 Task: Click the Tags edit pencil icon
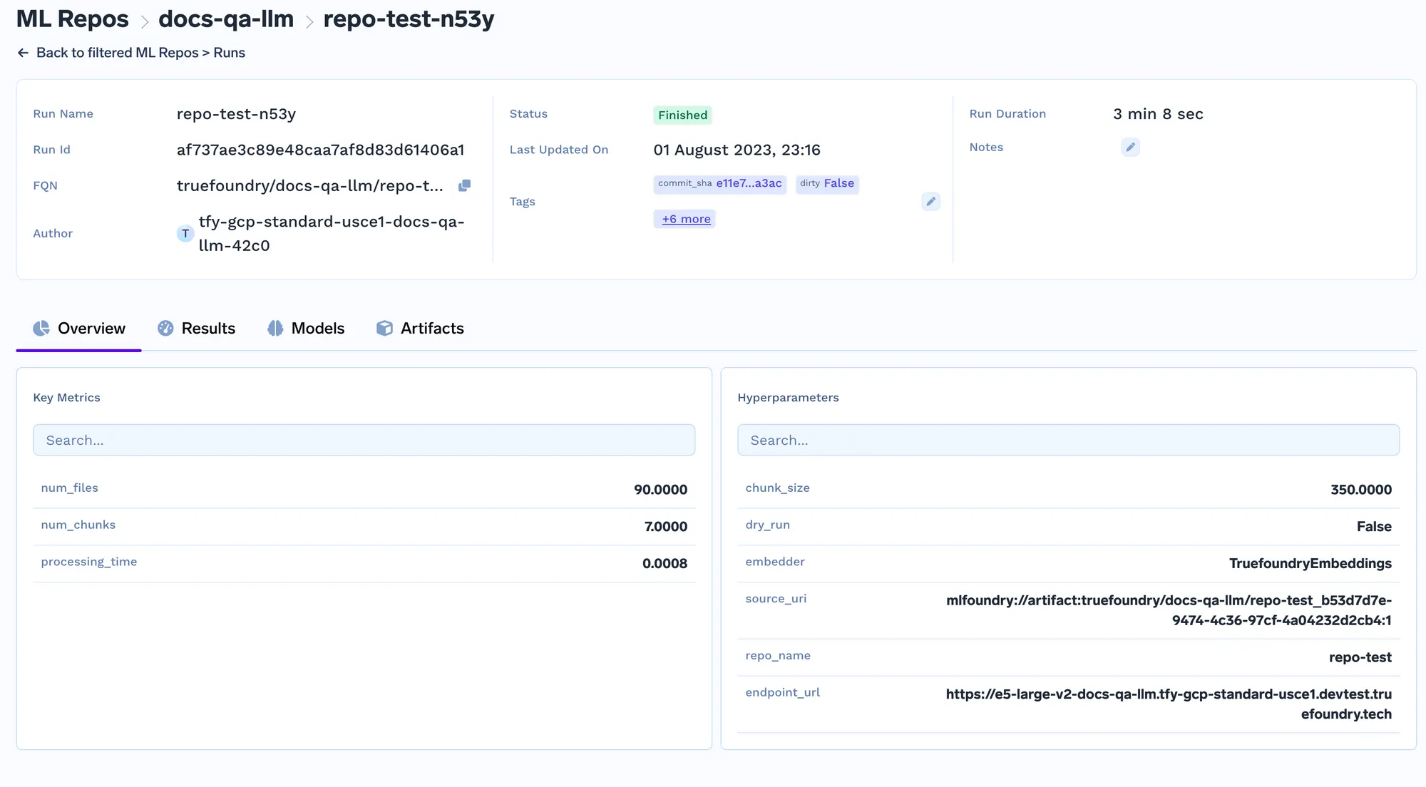[x=930, y=202]
